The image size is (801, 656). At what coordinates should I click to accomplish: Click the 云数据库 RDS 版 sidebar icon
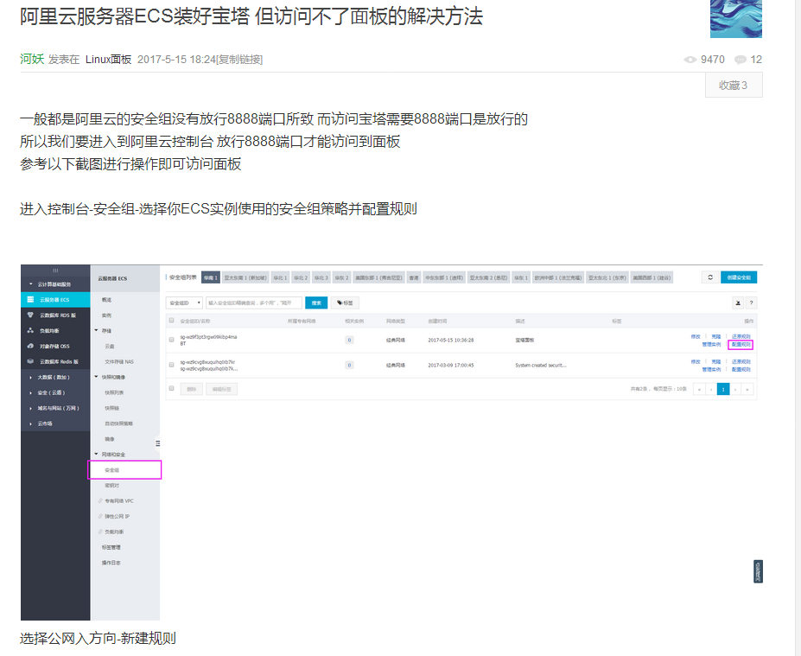point(30,315)
